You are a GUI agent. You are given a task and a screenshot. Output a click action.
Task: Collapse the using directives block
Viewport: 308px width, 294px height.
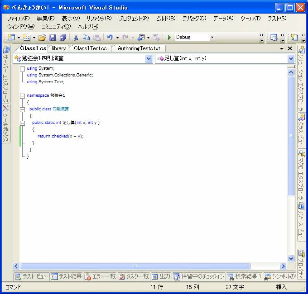[x=22, y=68]
